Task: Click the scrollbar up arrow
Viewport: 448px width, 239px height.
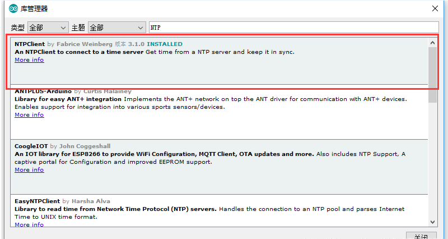Action: click(x=432, y=43)
